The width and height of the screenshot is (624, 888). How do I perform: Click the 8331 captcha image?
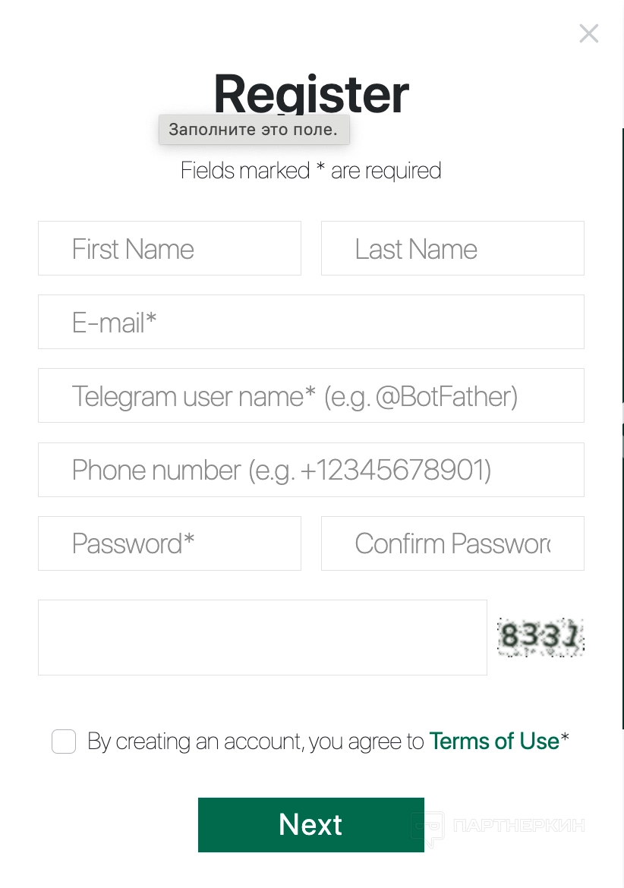coord(540,637)
